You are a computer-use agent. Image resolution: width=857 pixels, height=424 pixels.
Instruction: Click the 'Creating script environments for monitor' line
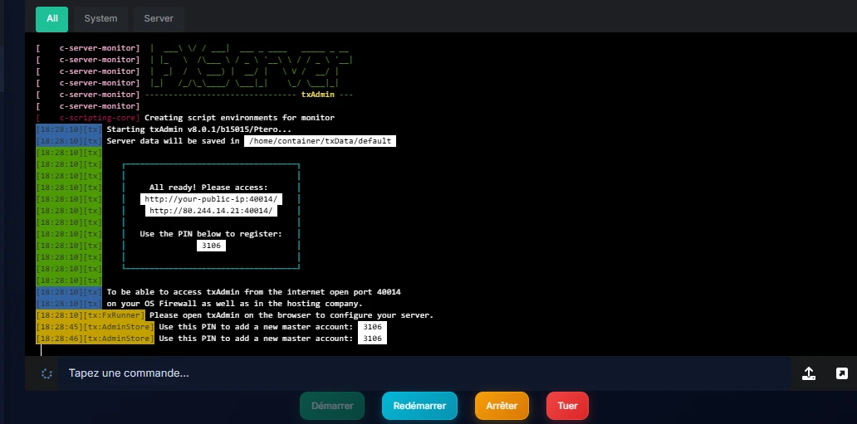[239, 118]
